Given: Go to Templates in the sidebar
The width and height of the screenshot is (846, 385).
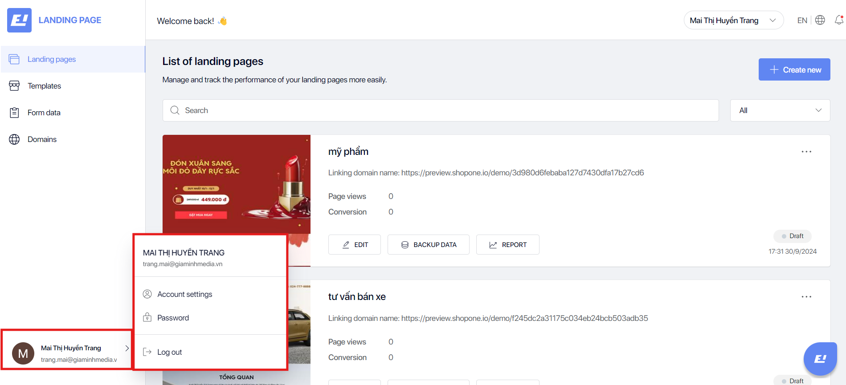Looking at the screenshot, I should [44, 86].
